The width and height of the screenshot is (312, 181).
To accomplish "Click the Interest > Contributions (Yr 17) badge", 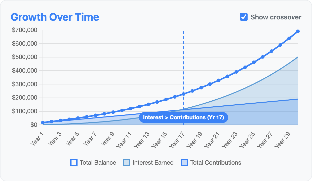I will pyautogui.click(x=184, y=117).
